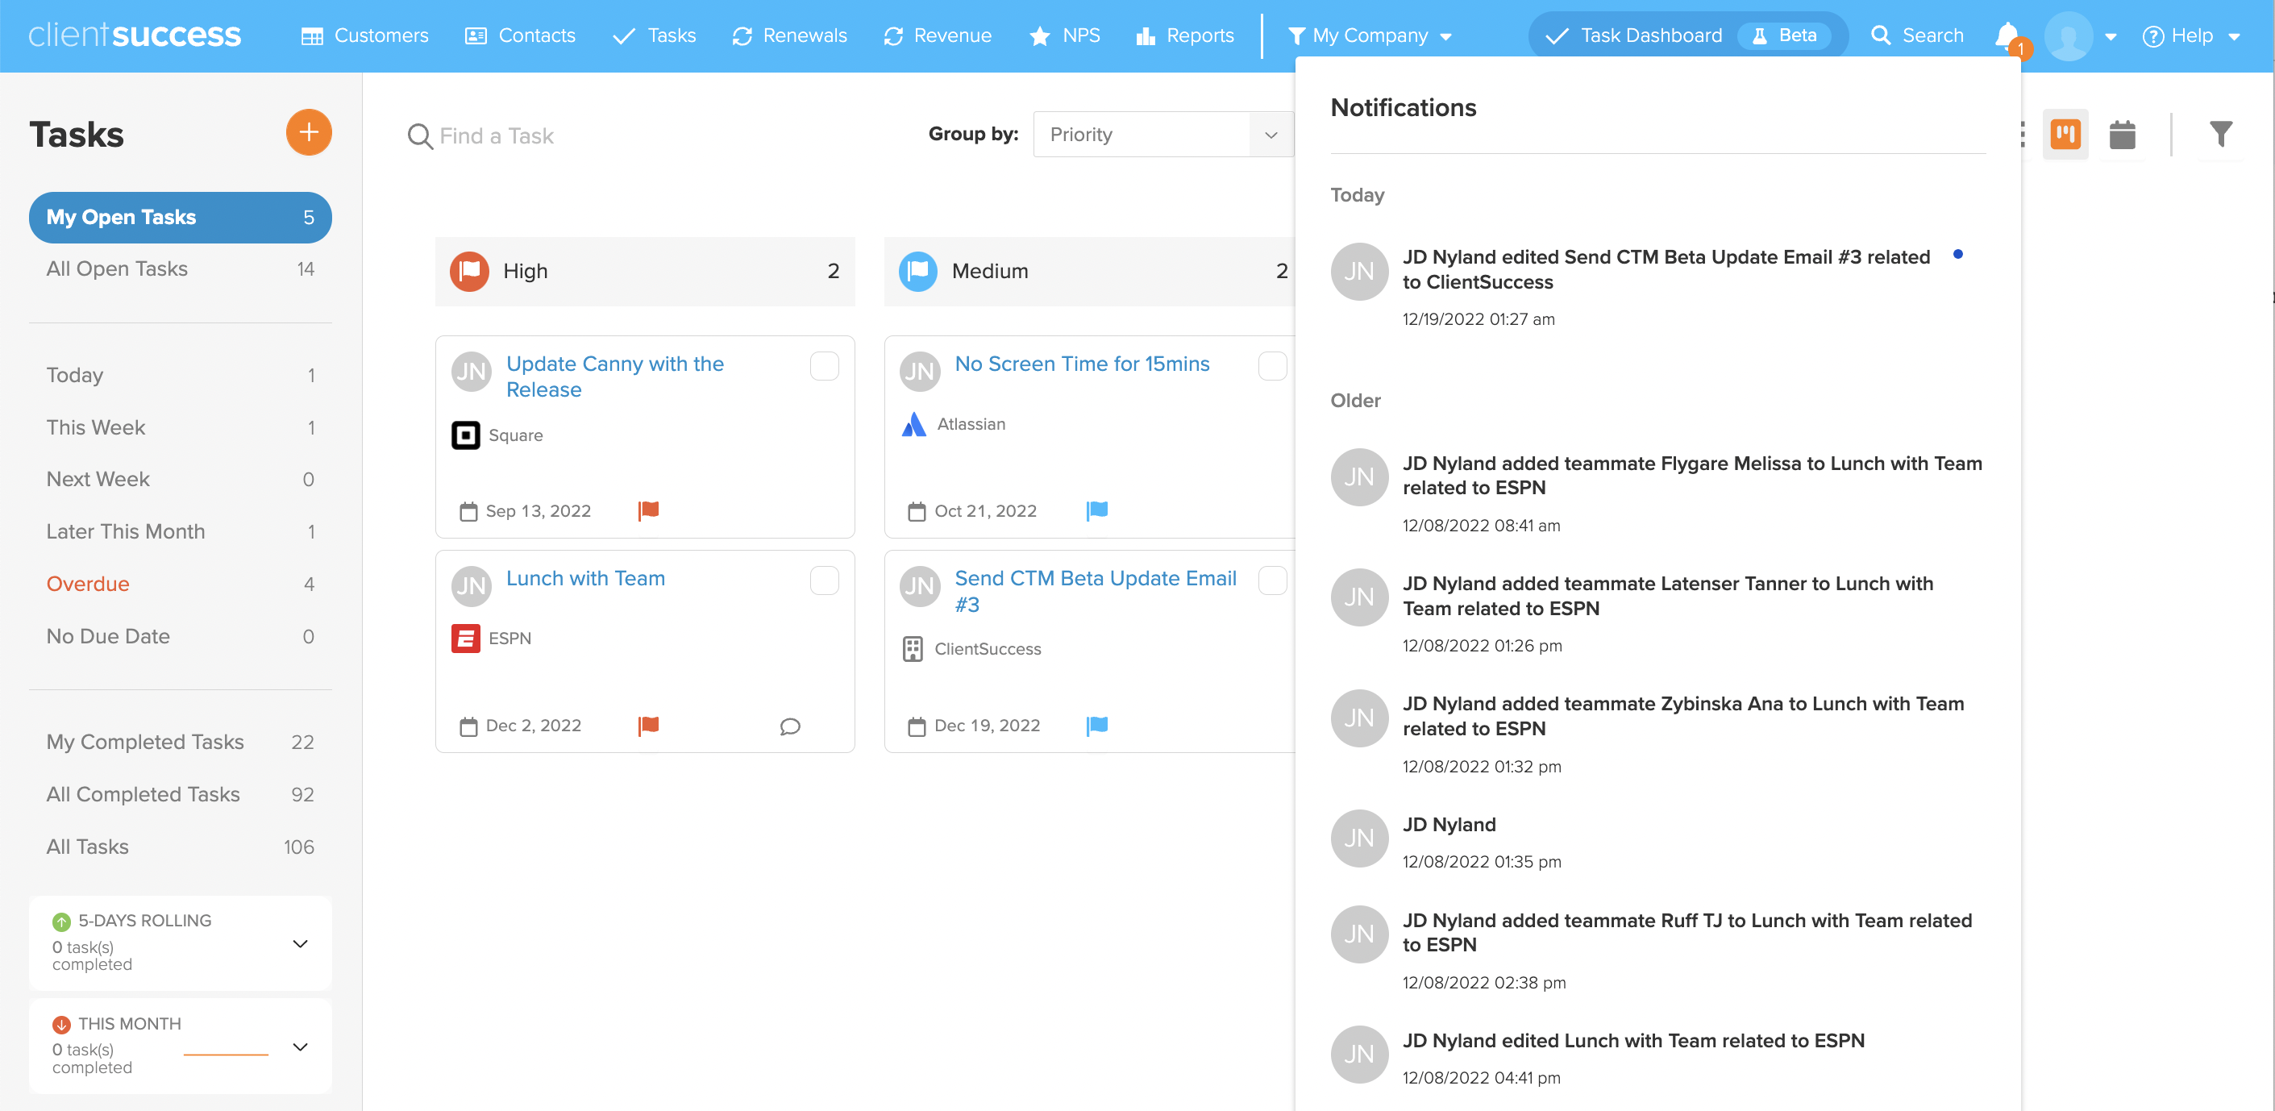This screenshot has height=1111, width=2275.
Task: Check off Send CTM Beta Update Email #3
Action: pyautogui.click(x=1273, y=580)
